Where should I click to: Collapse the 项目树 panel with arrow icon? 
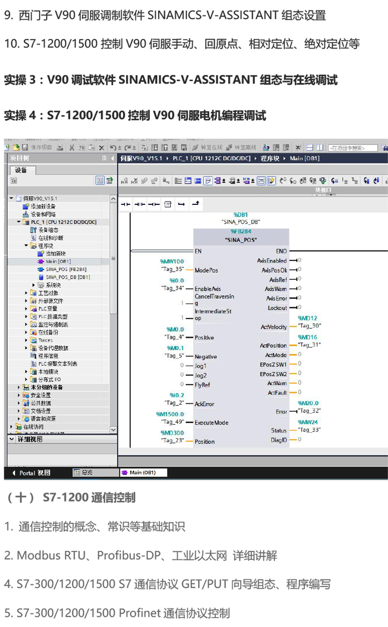point(112,158)
